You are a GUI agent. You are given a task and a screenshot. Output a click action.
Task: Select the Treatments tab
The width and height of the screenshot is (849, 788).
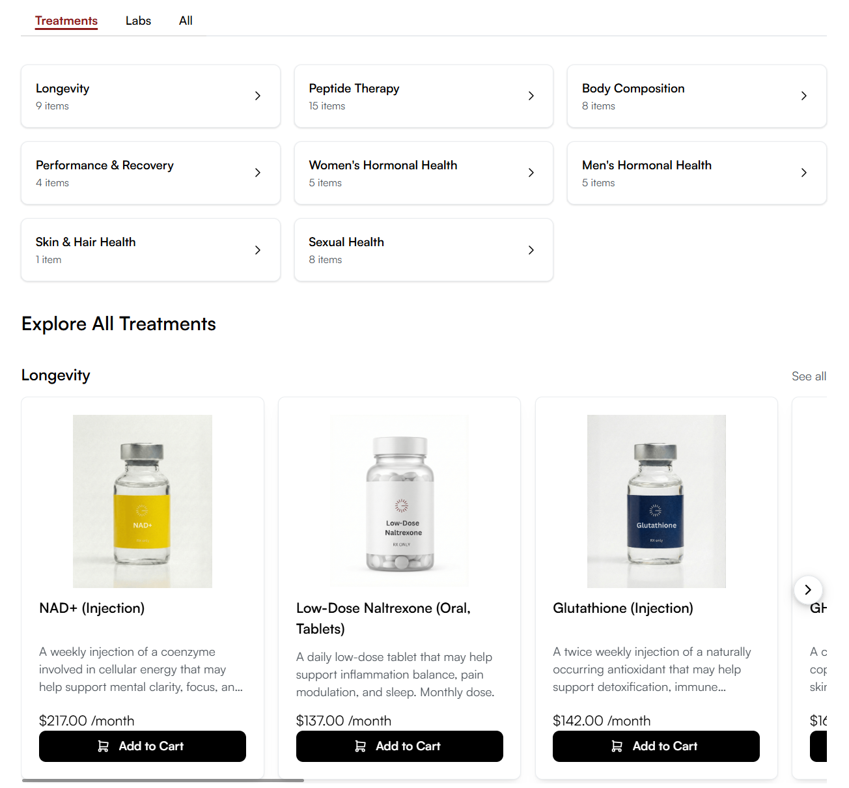tap(66, 21)
